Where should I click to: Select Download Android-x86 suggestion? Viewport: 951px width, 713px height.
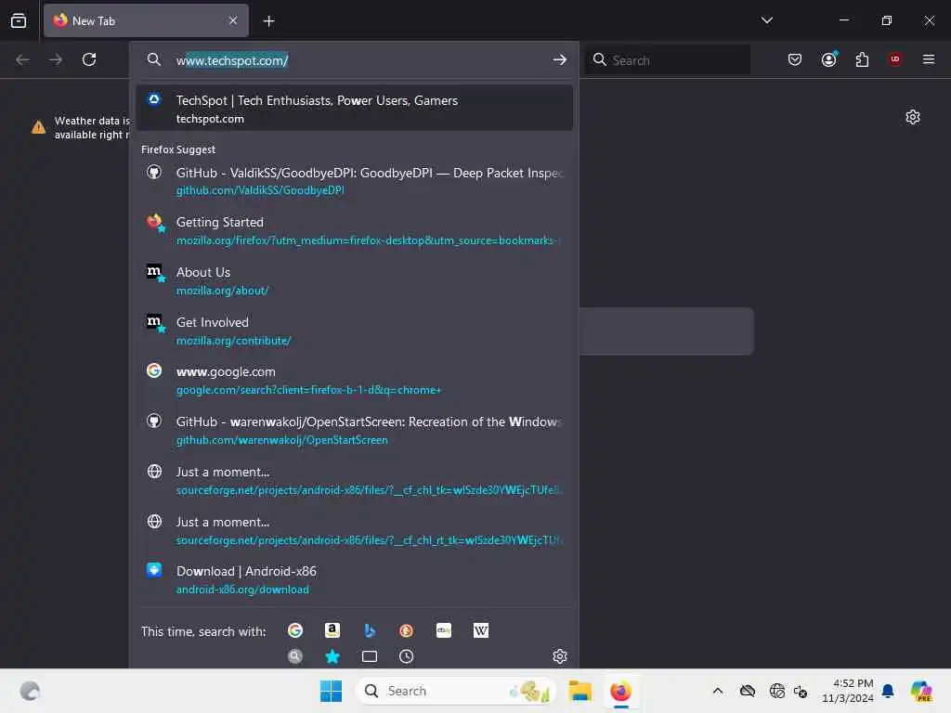point(354,579)
